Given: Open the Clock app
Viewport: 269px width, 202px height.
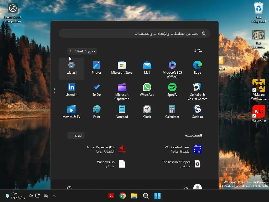Looking at the screenshot, I should (x=147, y=112).
